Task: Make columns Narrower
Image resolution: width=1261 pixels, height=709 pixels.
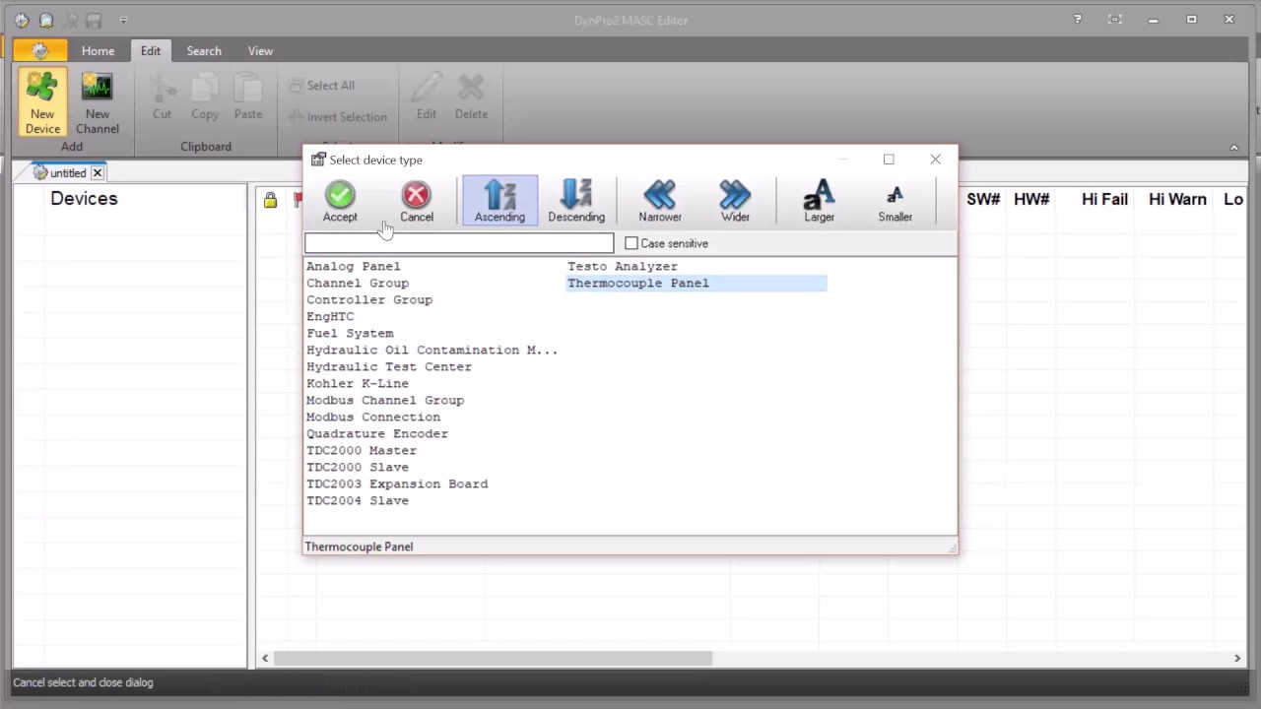Action: coord(659,201)
